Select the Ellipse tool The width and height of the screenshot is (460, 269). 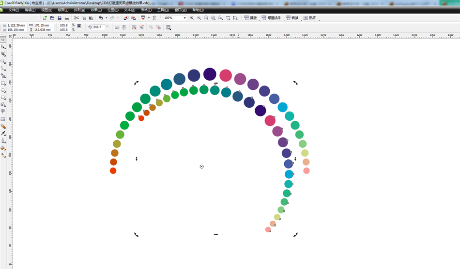click(3, 90)
